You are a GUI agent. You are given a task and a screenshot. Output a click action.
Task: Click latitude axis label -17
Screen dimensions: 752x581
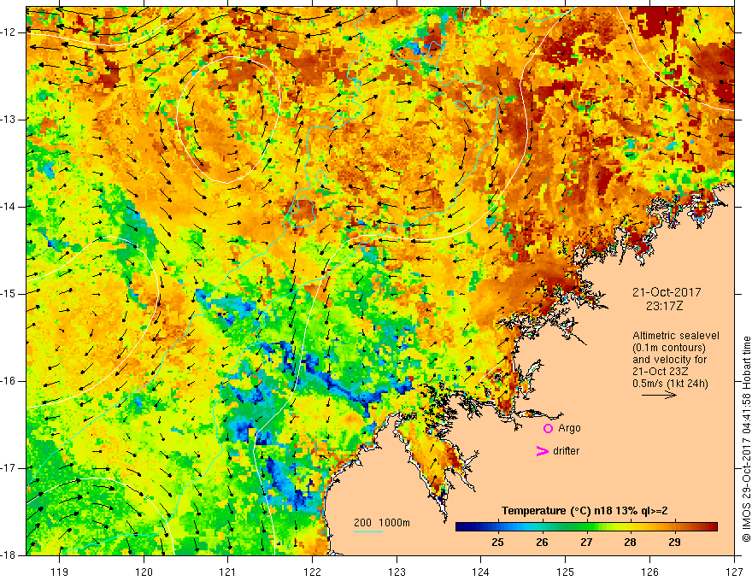[x=9, y=468]
